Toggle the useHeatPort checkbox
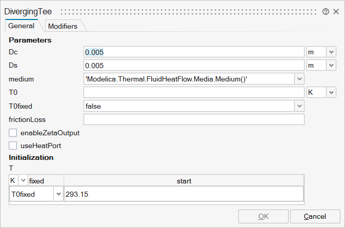 coord(13,146)
